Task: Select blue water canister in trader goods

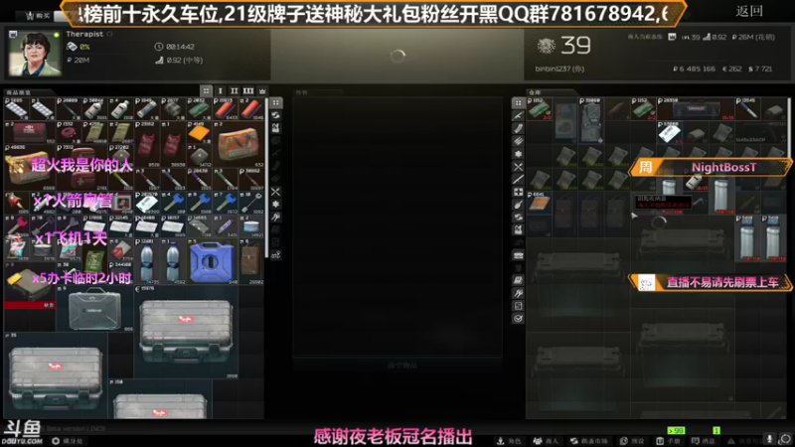Action: pos(212,261)
